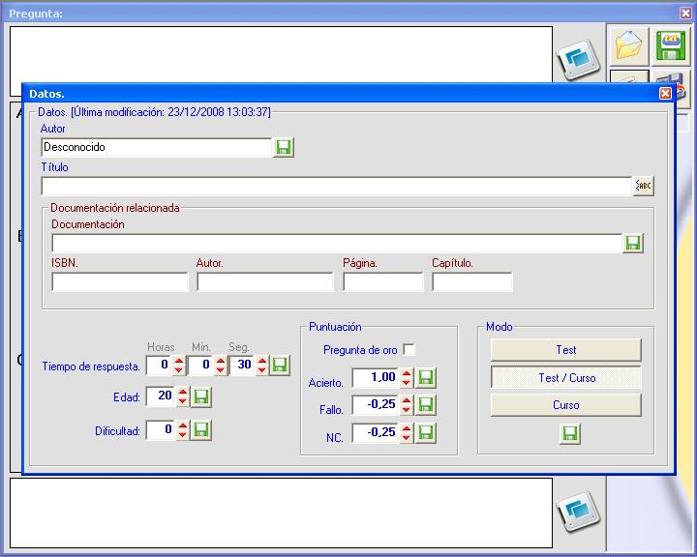Increase the Fallo score
697x557 pixels.
407,400
